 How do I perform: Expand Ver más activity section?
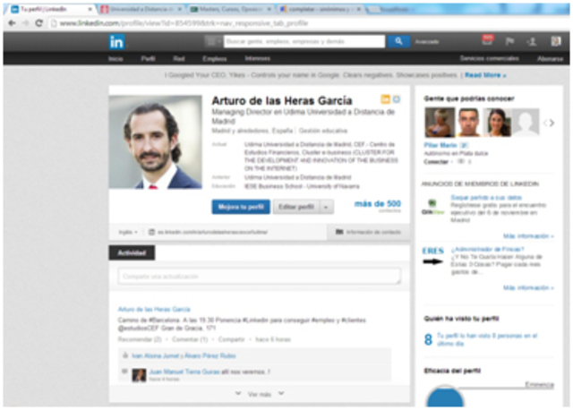260,394
